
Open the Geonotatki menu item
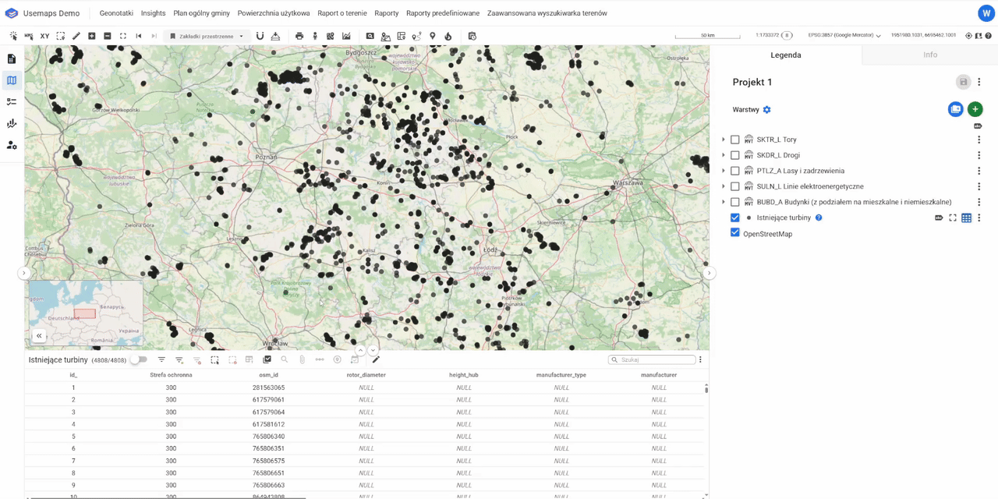116,13
